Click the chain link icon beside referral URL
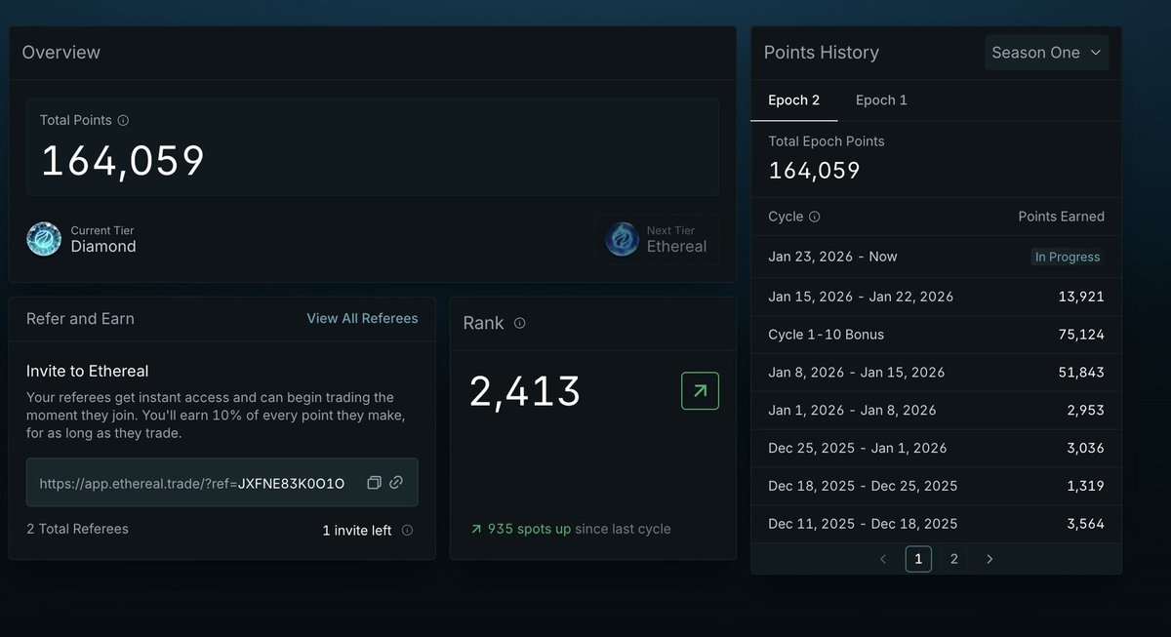The width and height of the screenshot is (1171, 637). (x=396, y=483)
